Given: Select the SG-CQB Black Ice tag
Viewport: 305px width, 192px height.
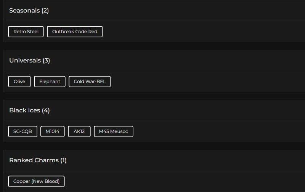Looking at the screenshot, I should (22, 131).
